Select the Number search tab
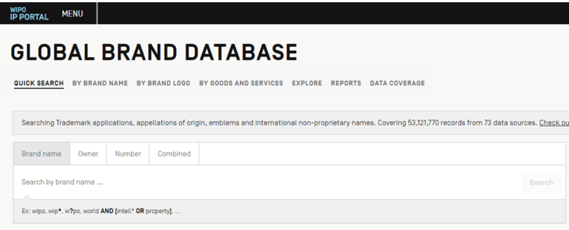Screen dimensions: 569x230 (x=127, y=153)
